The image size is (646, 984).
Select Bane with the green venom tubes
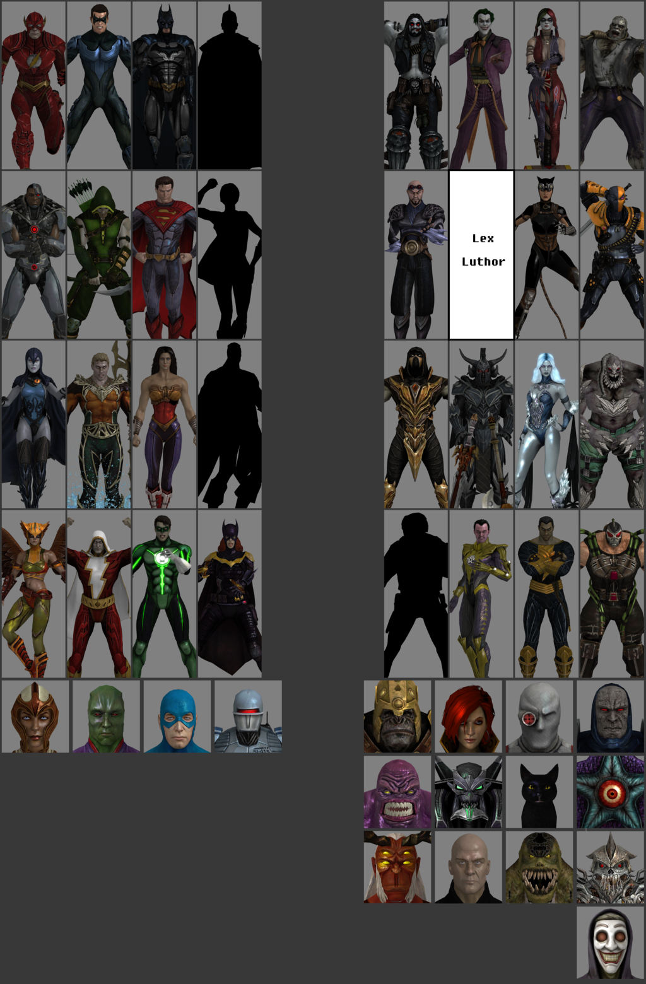point(612,594)
